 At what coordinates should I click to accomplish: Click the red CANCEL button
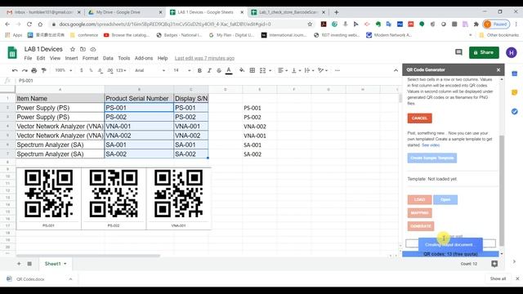point(419,118)
